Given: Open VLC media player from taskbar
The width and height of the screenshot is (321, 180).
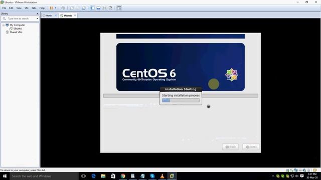Looking at the screenshot, I should point(162,176).
